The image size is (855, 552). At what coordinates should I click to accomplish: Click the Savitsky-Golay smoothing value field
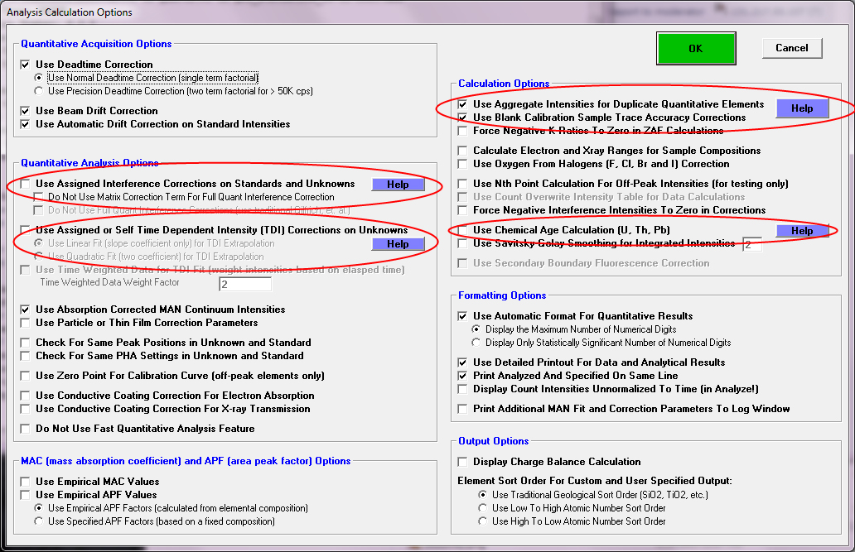pos(751,244)
